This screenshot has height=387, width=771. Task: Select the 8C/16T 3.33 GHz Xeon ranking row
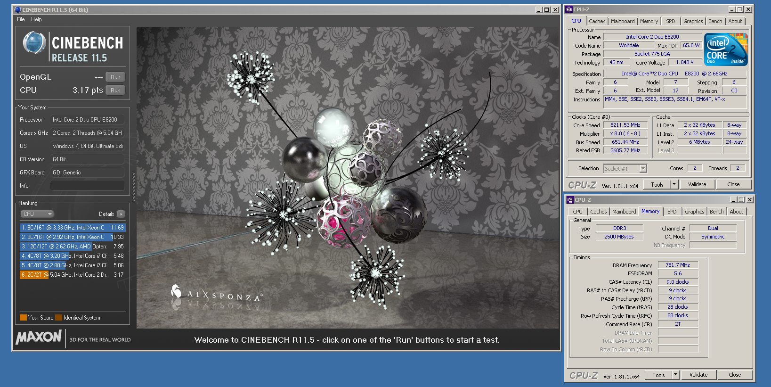73,228
